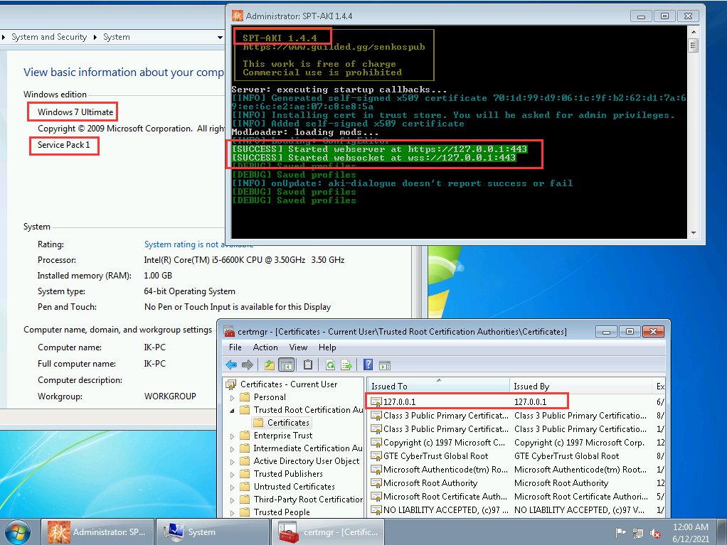Screen dimensions: 727x545
Task: Click the clock showing 12:00 AM 6/12/2021
Action: [691, 533]
